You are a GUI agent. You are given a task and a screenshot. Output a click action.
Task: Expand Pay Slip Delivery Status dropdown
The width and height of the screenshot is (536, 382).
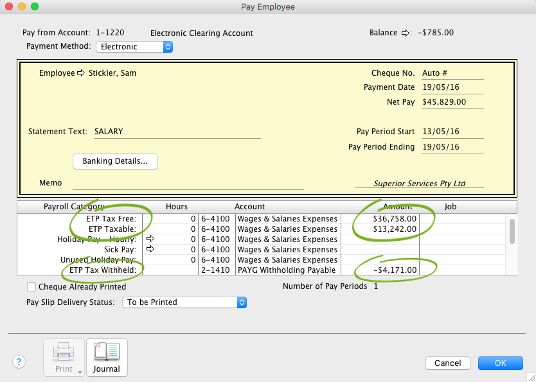(x=184, y=302)
